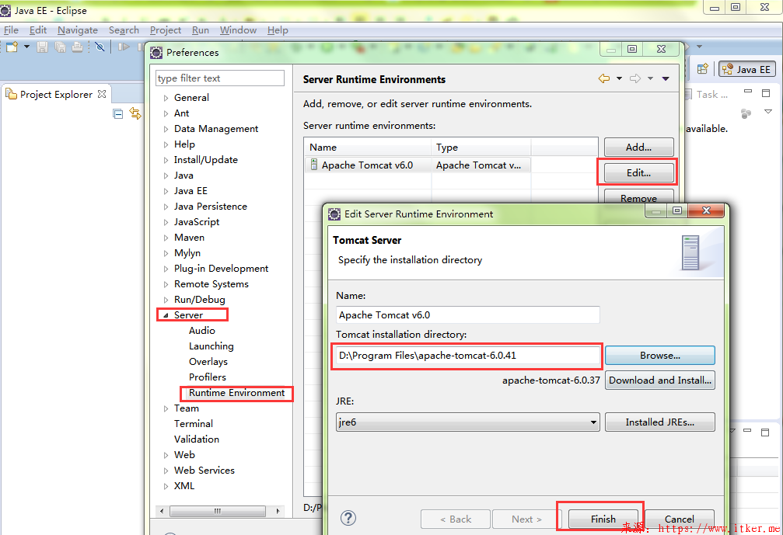The width and height of the screenshot is (783, 535).
Task: Open the Help menu
Action: [x=278, y=30]
